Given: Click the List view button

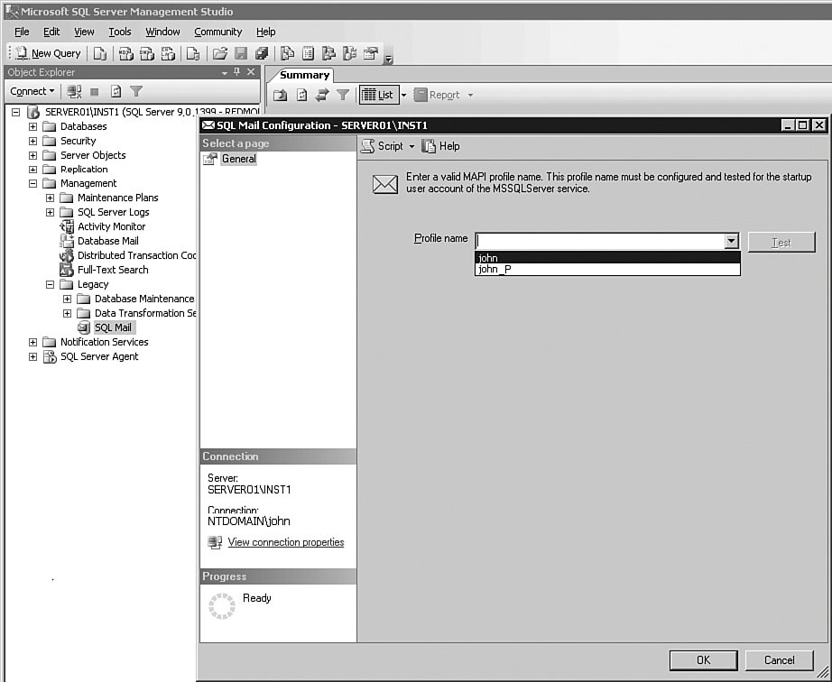Looking at the screenshot, I should click(378, 95).
